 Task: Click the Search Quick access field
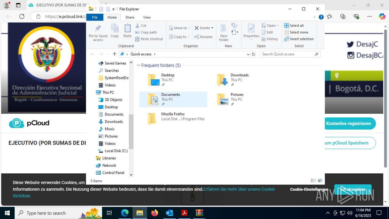click(x=290, y=54)
